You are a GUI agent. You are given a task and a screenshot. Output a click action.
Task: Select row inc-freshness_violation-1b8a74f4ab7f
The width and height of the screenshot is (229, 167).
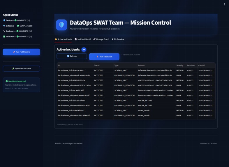pyautogui.click(x=136, y=115)
